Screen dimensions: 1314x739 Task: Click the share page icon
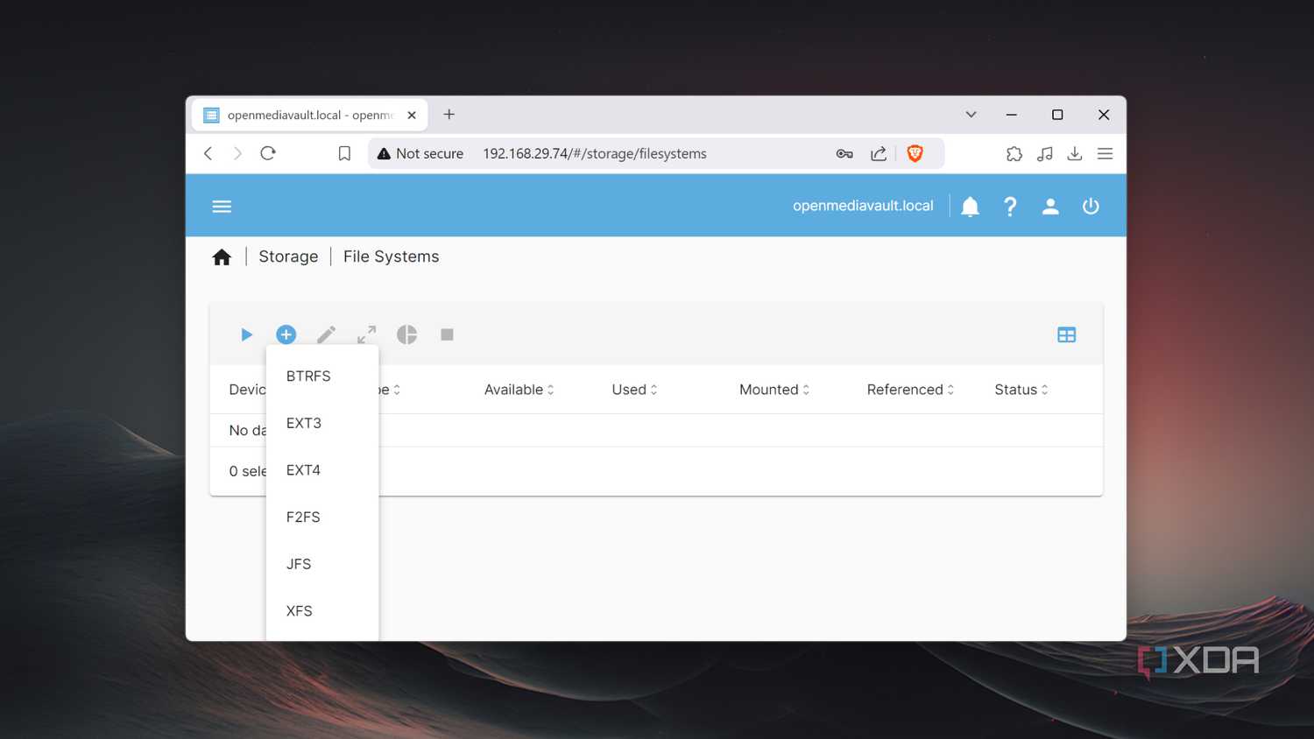click(x=879, y=153)
